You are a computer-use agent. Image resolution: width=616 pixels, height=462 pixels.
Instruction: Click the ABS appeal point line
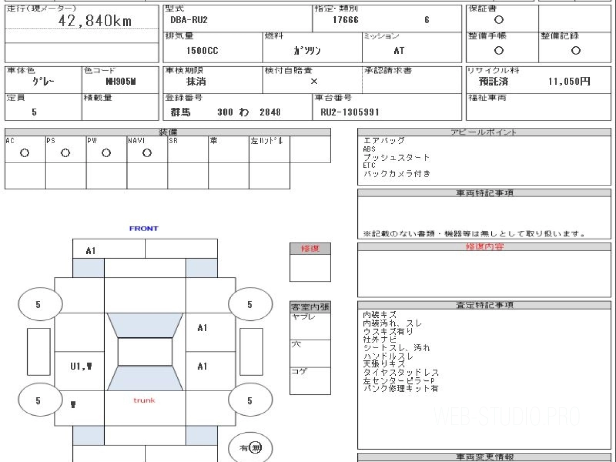click(369, 149)
